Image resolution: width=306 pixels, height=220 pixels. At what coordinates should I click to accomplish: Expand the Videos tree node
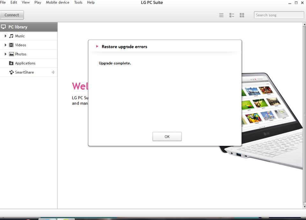pos(5,45)
